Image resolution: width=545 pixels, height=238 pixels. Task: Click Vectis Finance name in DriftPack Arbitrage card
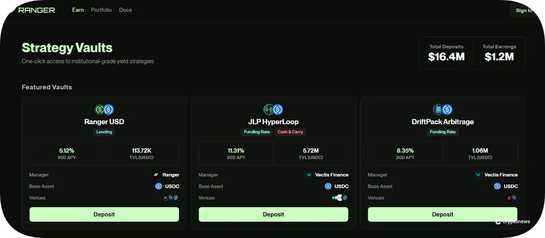(501, 175)
